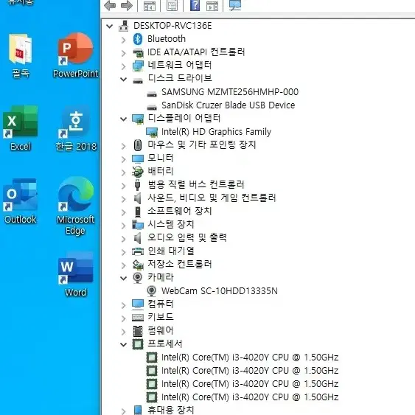Image resolution: width=415 pixels, height=415 pixels.
Task: Expand the 시스템 장치 category
Action: tap(123, 226)
